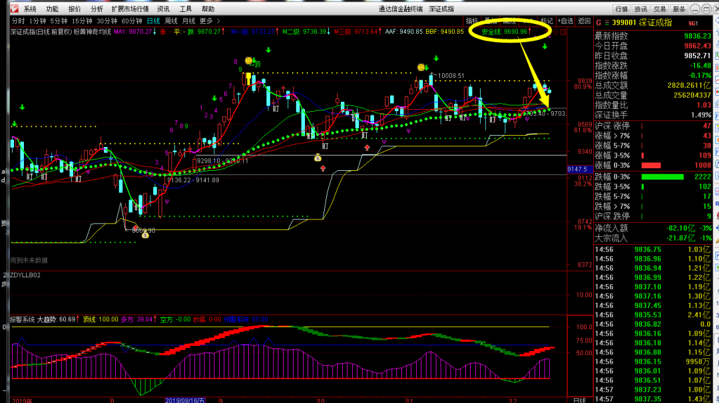Click the red up arrow beside October low

point(367,148)
